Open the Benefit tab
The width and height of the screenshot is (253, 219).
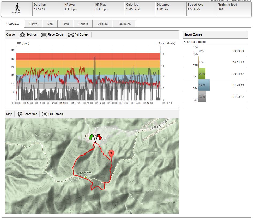83,24
